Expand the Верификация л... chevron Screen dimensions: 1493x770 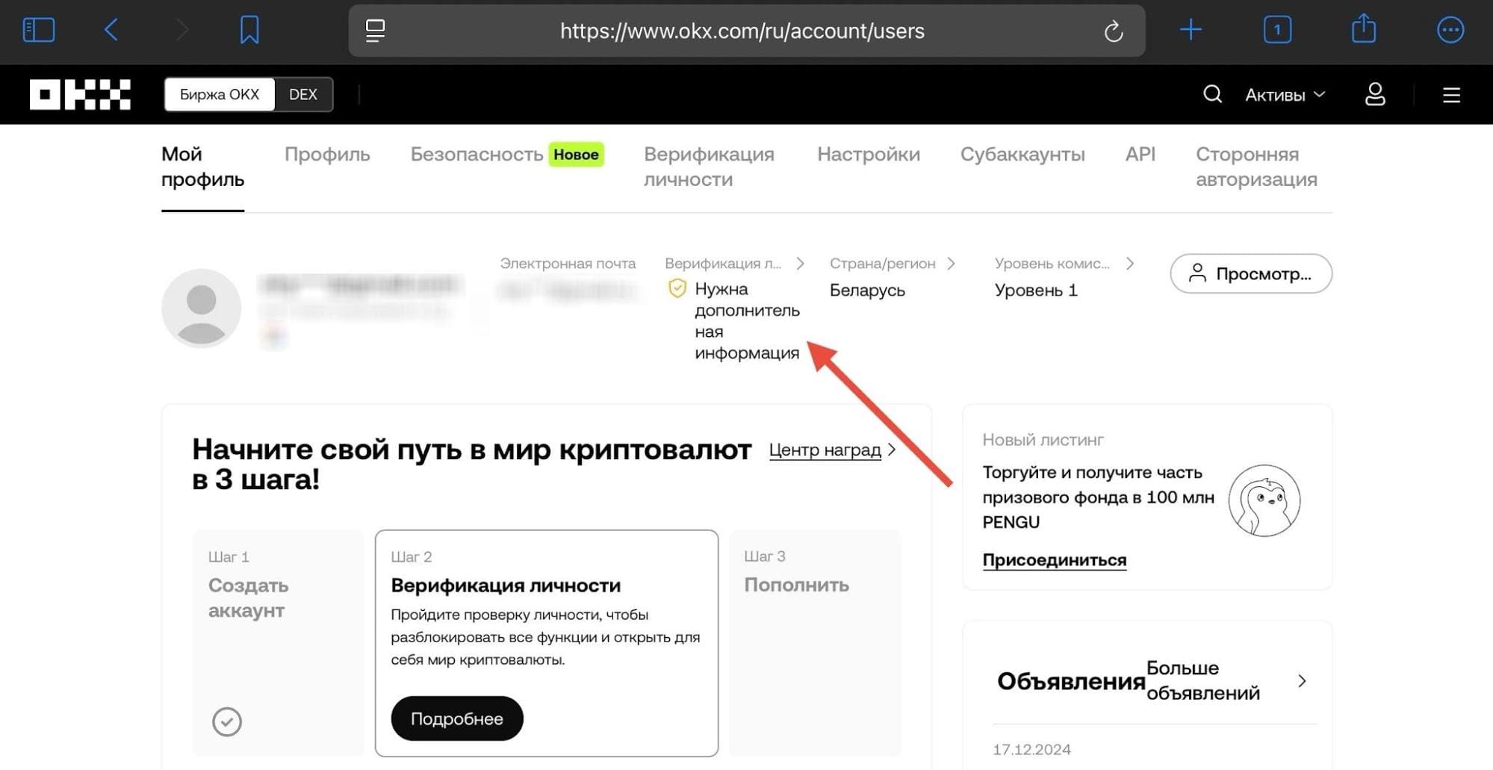click(800, 264)
